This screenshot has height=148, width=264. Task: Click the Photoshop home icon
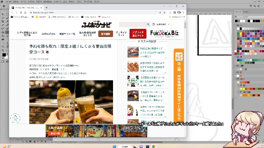coord(4,6)
